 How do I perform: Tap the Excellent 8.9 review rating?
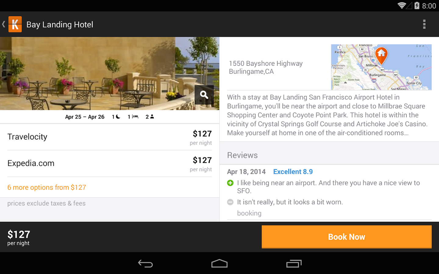coord(293,172)
